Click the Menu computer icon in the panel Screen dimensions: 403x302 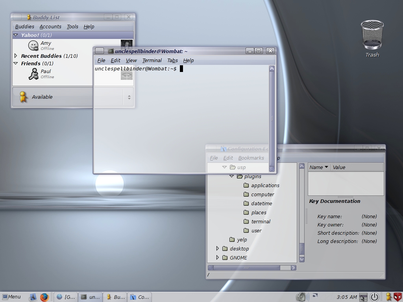click(5, 297)
